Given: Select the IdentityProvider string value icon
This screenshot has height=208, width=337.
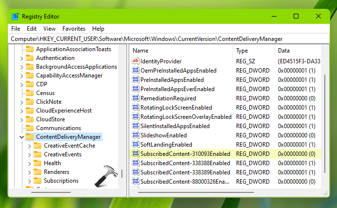Looking at the screenshot, I should click(x=136, y=61).
